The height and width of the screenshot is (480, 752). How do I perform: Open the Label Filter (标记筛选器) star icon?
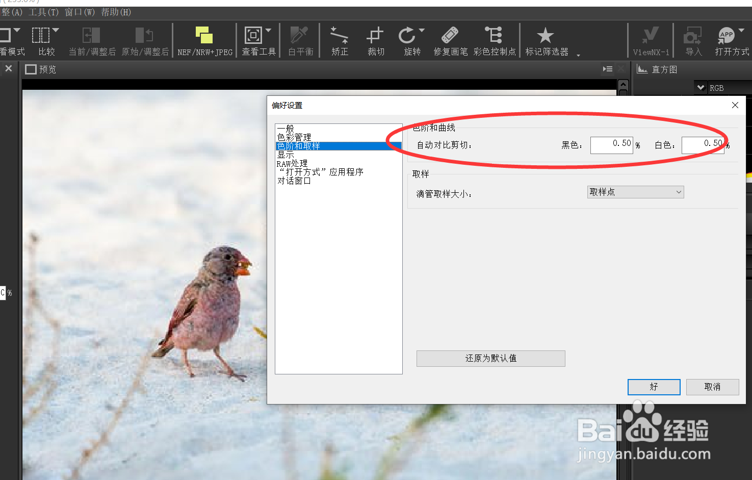click(x=546, y=35)
